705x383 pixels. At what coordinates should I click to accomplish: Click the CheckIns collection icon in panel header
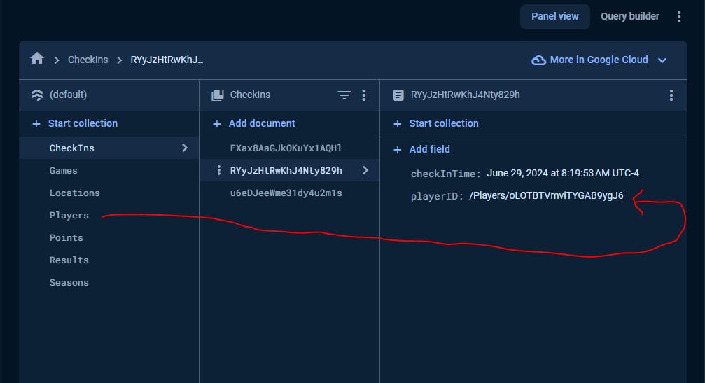[x=218, y=95]
